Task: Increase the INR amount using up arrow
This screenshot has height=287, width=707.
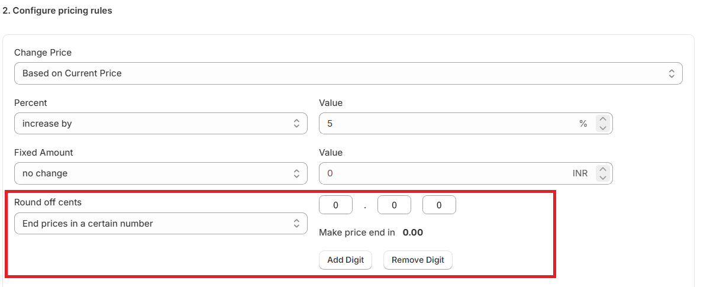Action: (603, 169)
